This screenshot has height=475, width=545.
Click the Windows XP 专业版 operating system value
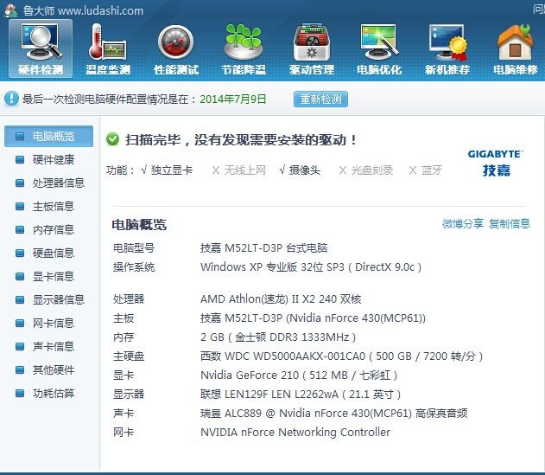click(311, 267)
